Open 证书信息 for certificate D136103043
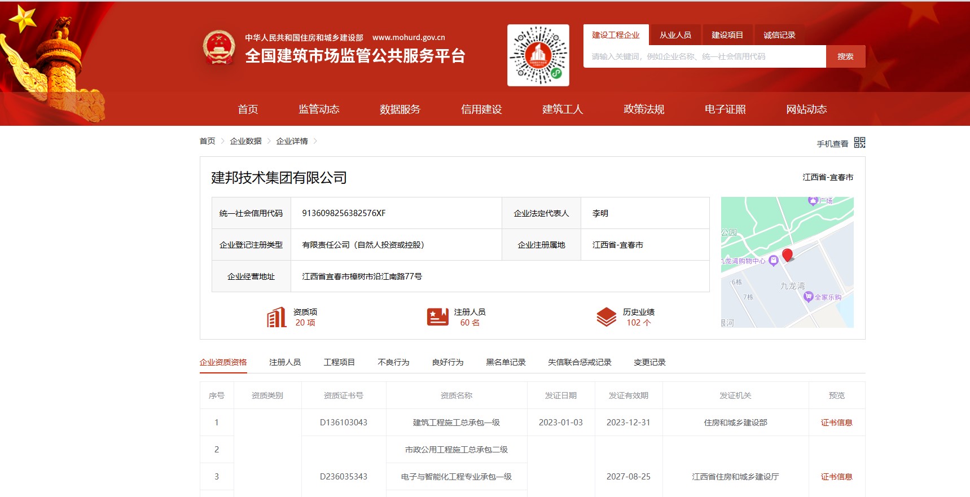The image size is (970, 497). (x=836, y=423)
